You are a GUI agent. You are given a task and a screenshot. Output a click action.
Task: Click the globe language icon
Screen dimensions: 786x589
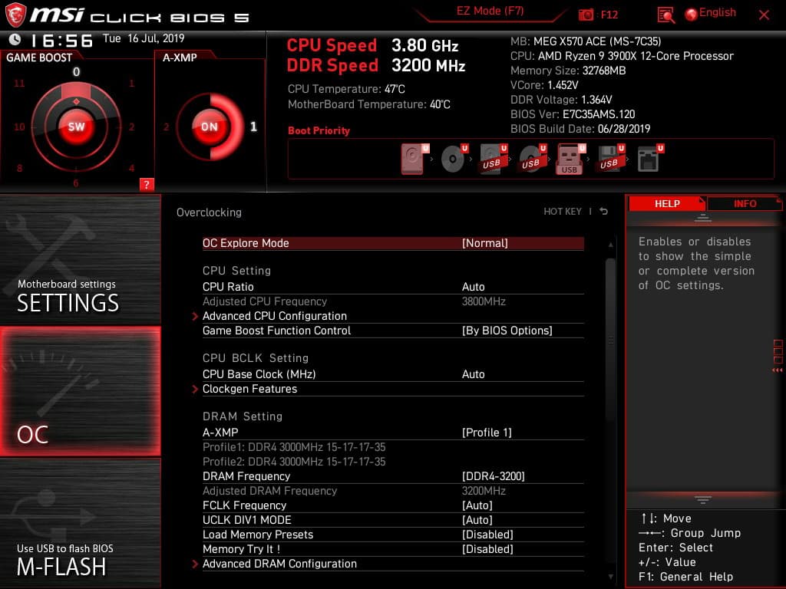[x=691, y=15]
